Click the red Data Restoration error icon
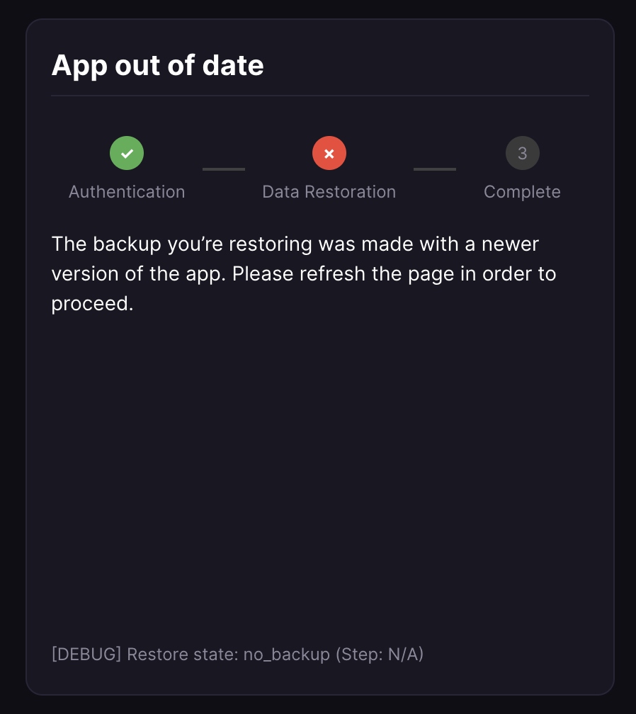The width and height of the screenshot is (636, 714). point(329,153)
